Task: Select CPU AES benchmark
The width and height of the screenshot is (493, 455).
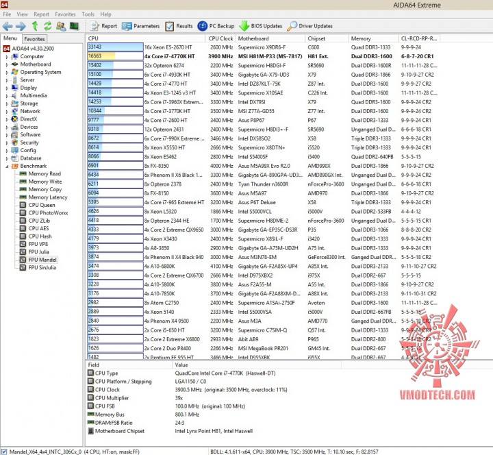Action: click(x=38, y=228)
